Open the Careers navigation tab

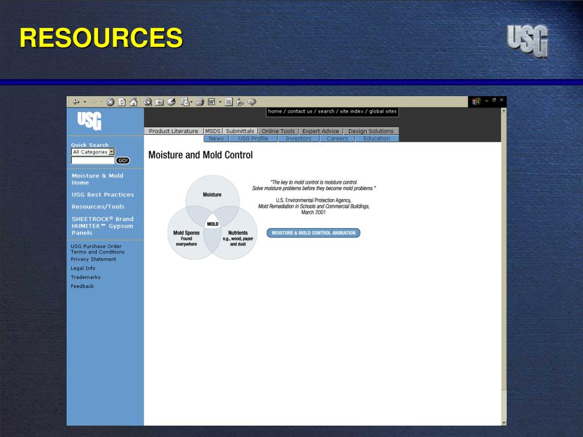pyautogui.click(x=337, y=139)
